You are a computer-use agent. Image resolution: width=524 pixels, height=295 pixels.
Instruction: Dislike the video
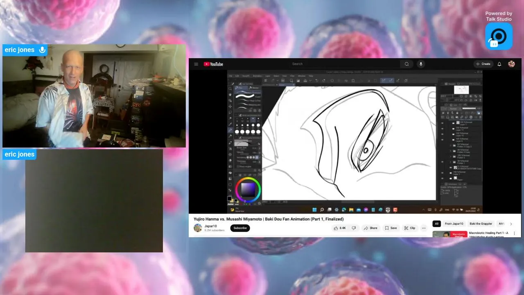(x=354, y=228)
